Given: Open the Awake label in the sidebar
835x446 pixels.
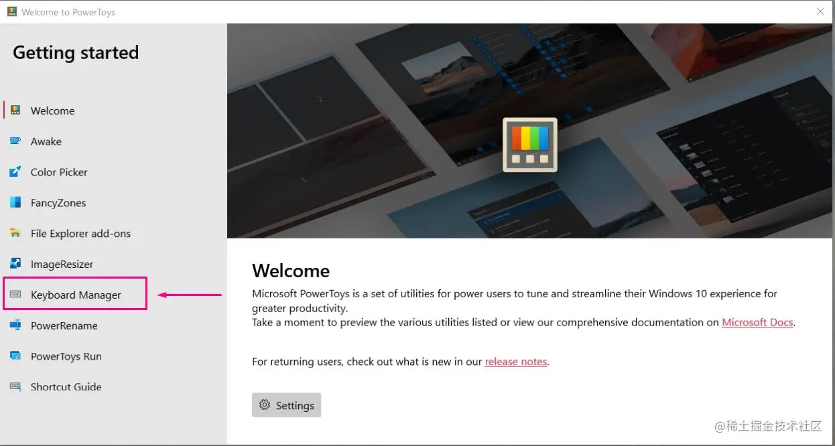Looking at the screenshot, I should 46,142.
